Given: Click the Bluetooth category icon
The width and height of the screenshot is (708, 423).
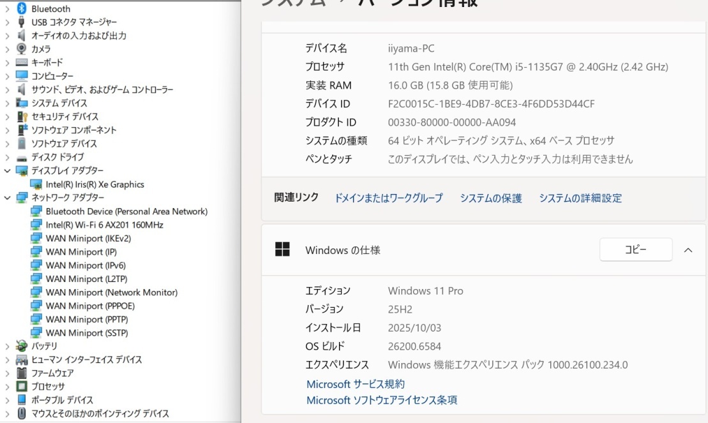Looking at the screenshot, I should pyautogui.click(x=22, y=9).
